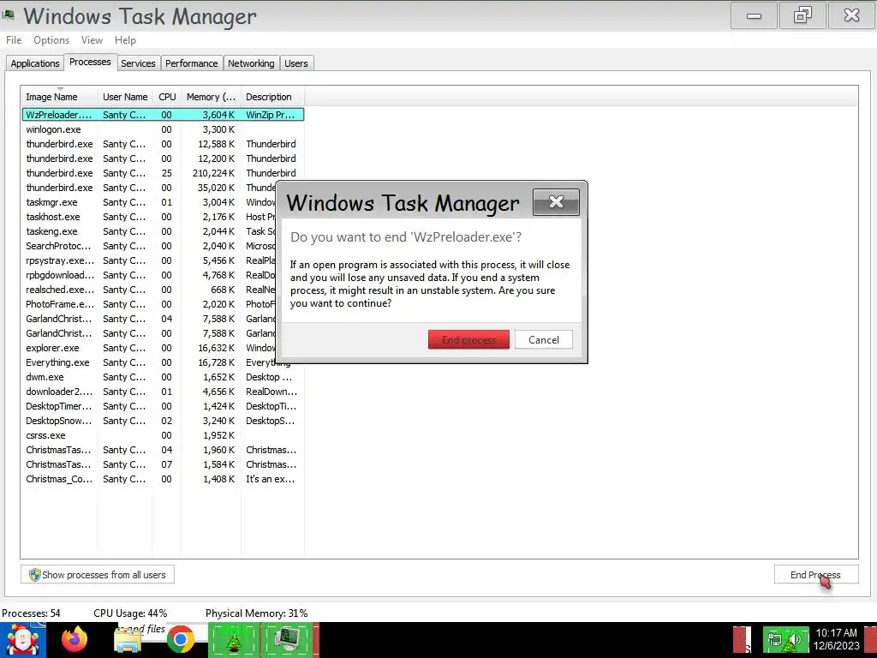The height and width of the screenshot is (658, 877).
Task: Select ChristmasTas... row with CPU 07
Action: coord(163,464)
